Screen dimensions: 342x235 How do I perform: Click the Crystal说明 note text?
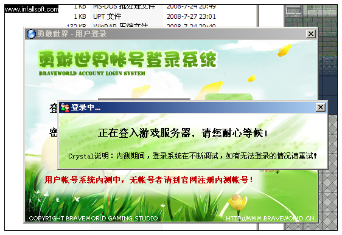click(192, 156)
